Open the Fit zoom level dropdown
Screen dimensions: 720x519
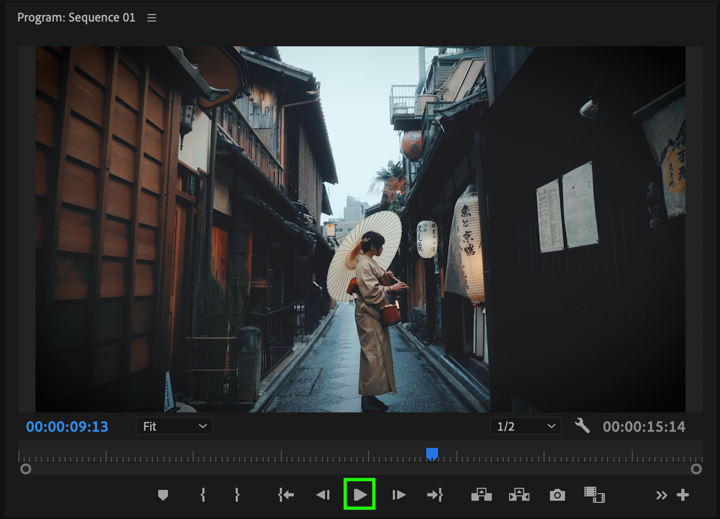click(x=174, y=426)
